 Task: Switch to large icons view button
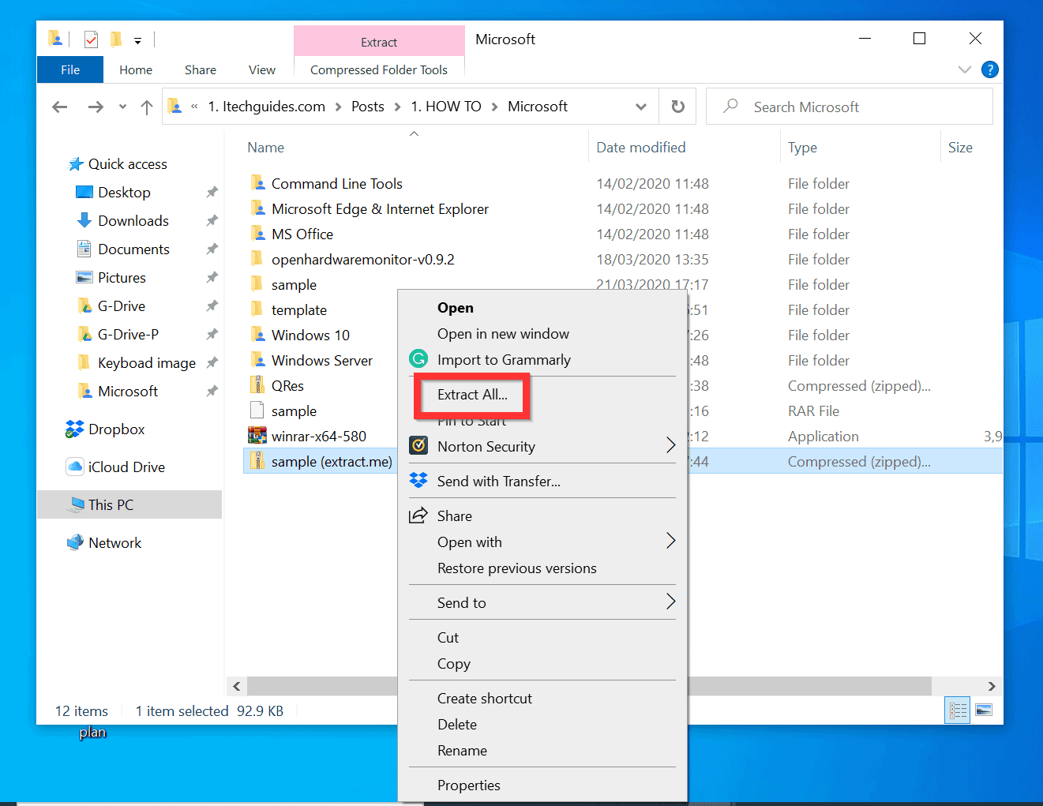pos(984,710)
